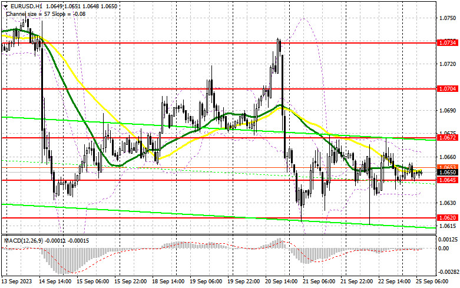Click the current price 1.0650 black label
This screenshot has height=288, width=460.
pos(448,173)
